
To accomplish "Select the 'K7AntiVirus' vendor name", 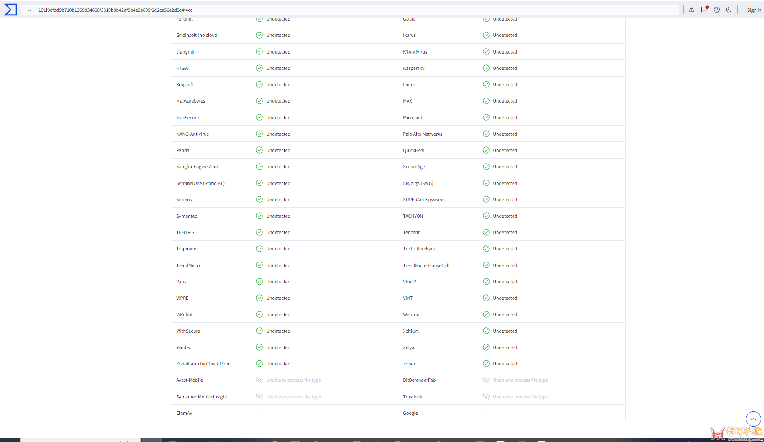I will coord(415,52).
